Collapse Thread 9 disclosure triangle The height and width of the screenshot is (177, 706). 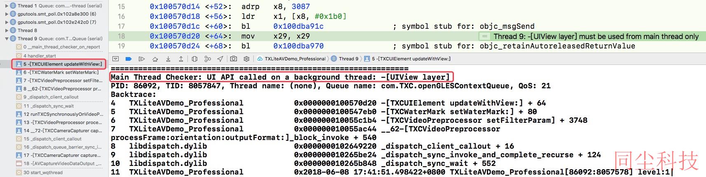pyautogui.click(x=7, y=39)
